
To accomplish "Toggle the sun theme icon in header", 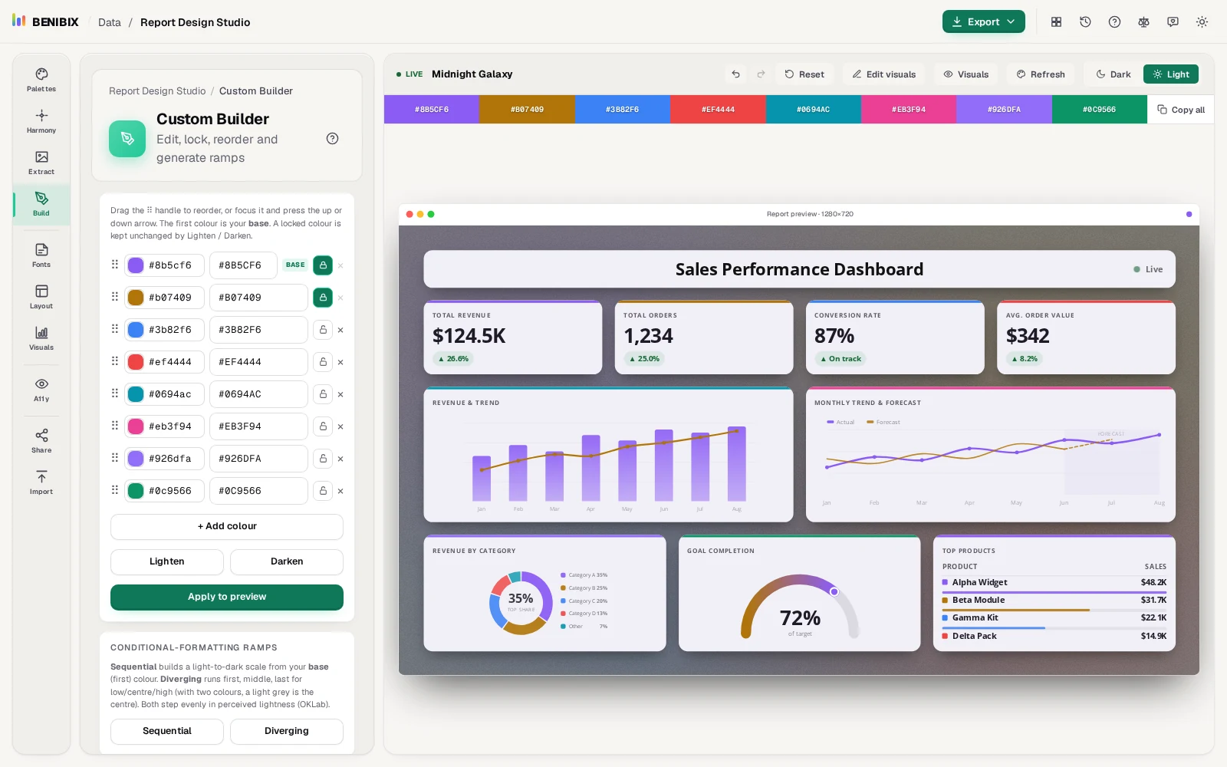I will pyautogui.click(x=1202, y=22).
